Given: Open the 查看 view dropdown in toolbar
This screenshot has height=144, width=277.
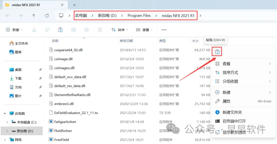Looking at the screenshot, I should coord(144,30).
